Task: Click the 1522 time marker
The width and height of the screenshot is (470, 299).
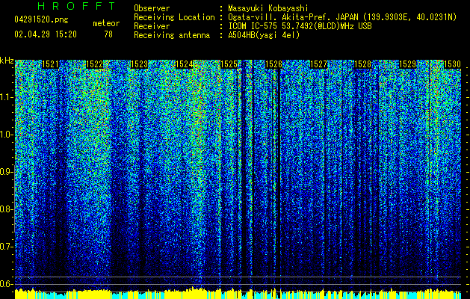Action: coord(94,64)
